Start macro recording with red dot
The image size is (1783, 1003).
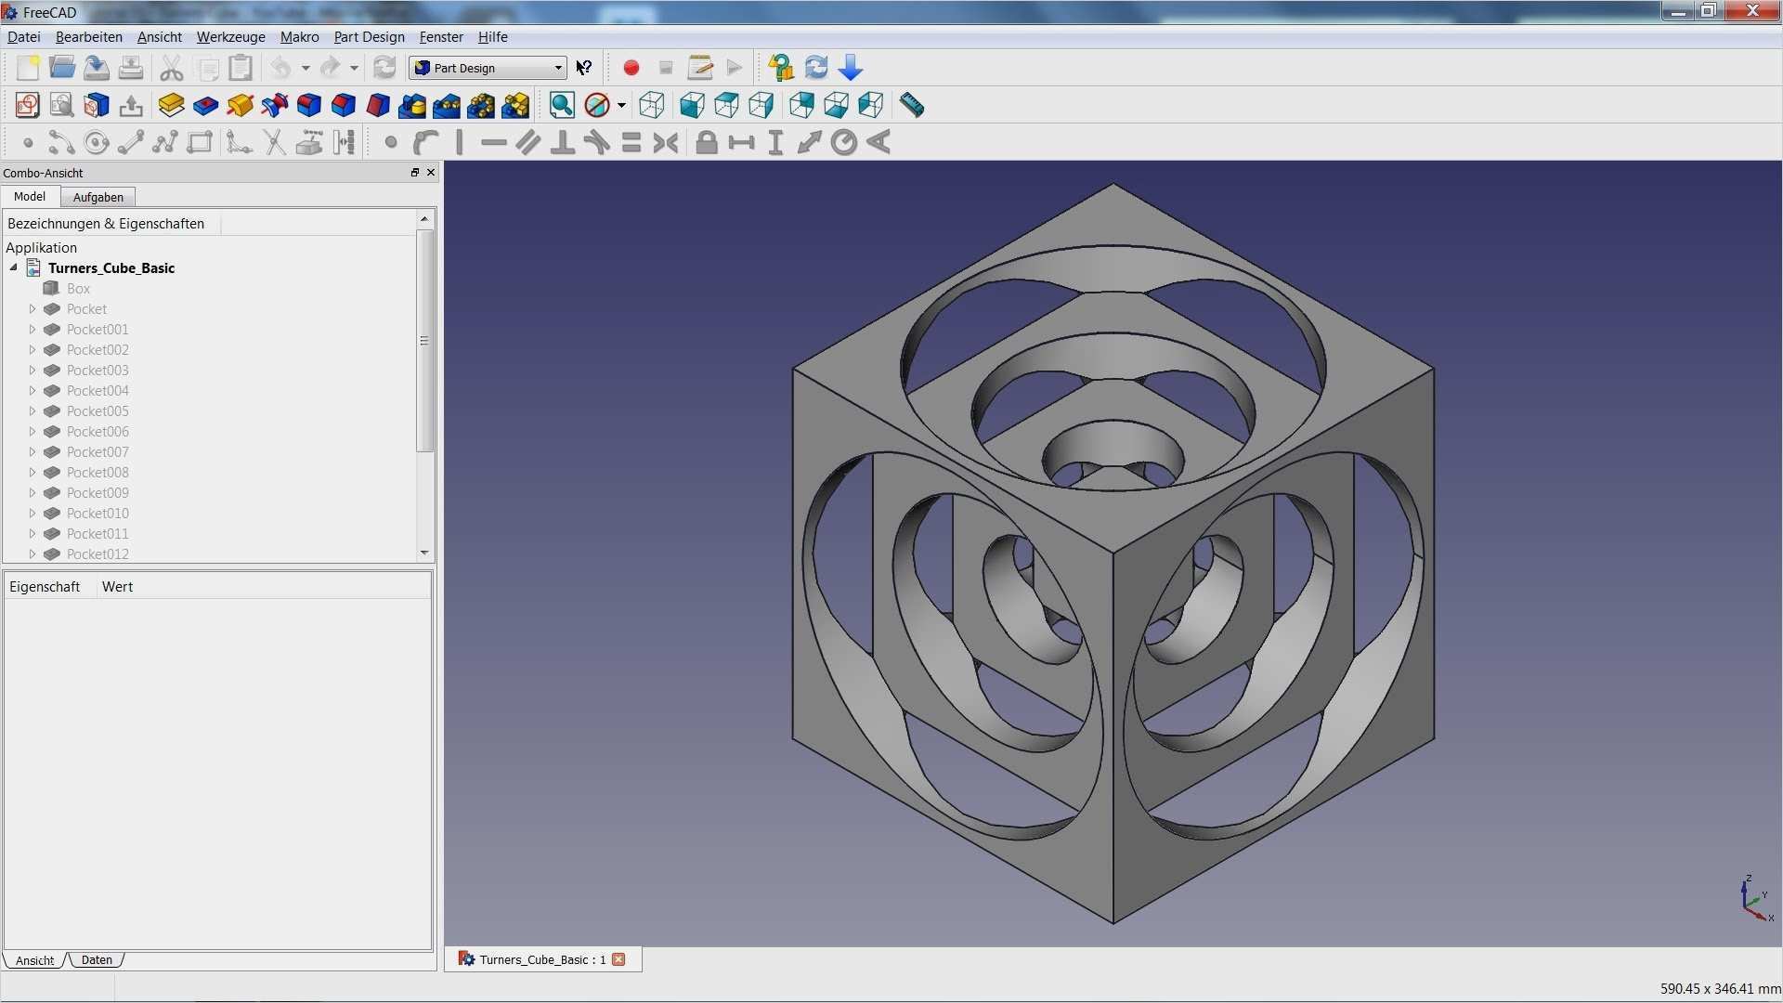[x=631, y=68]
